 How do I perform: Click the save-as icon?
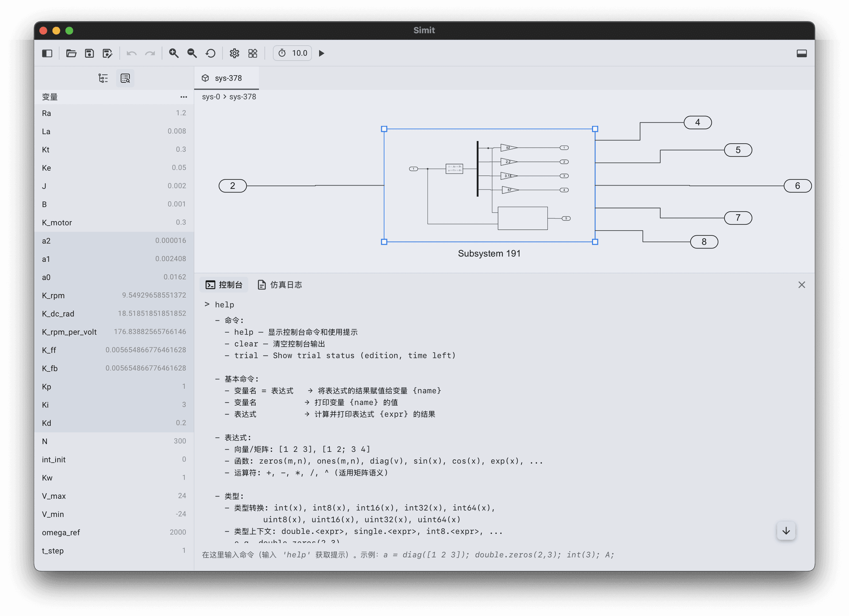pos(107,53)
